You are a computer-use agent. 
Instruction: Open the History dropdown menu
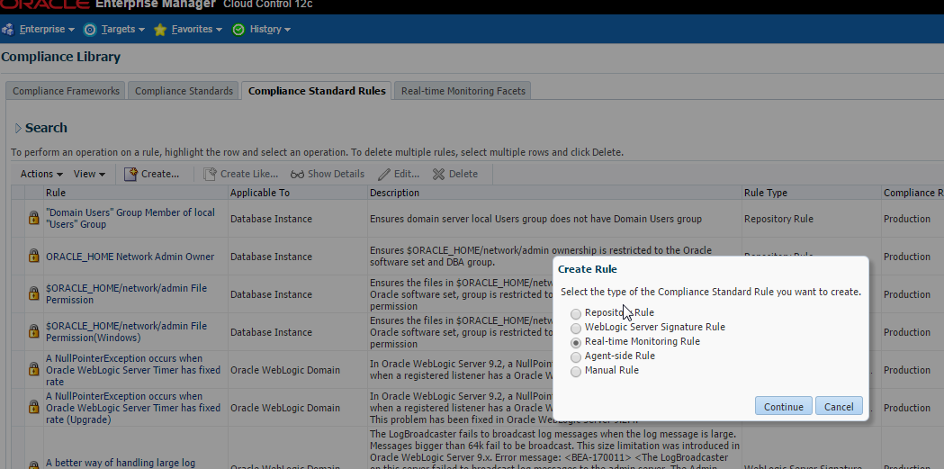(270, 30)
